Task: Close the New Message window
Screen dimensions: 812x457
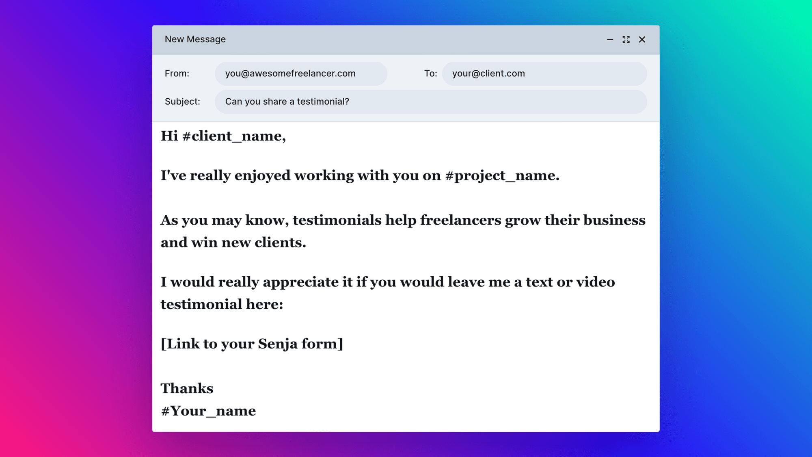Action: point(642,39)
